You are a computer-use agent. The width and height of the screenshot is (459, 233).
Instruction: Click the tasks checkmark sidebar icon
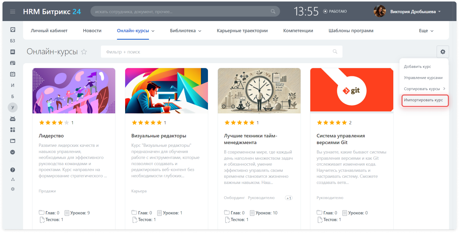coord(13,30)
